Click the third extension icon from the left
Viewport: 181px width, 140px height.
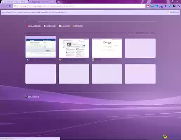(x=157, y=6)
